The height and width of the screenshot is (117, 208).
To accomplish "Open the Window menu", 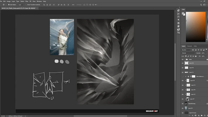I will coord(39,1).
